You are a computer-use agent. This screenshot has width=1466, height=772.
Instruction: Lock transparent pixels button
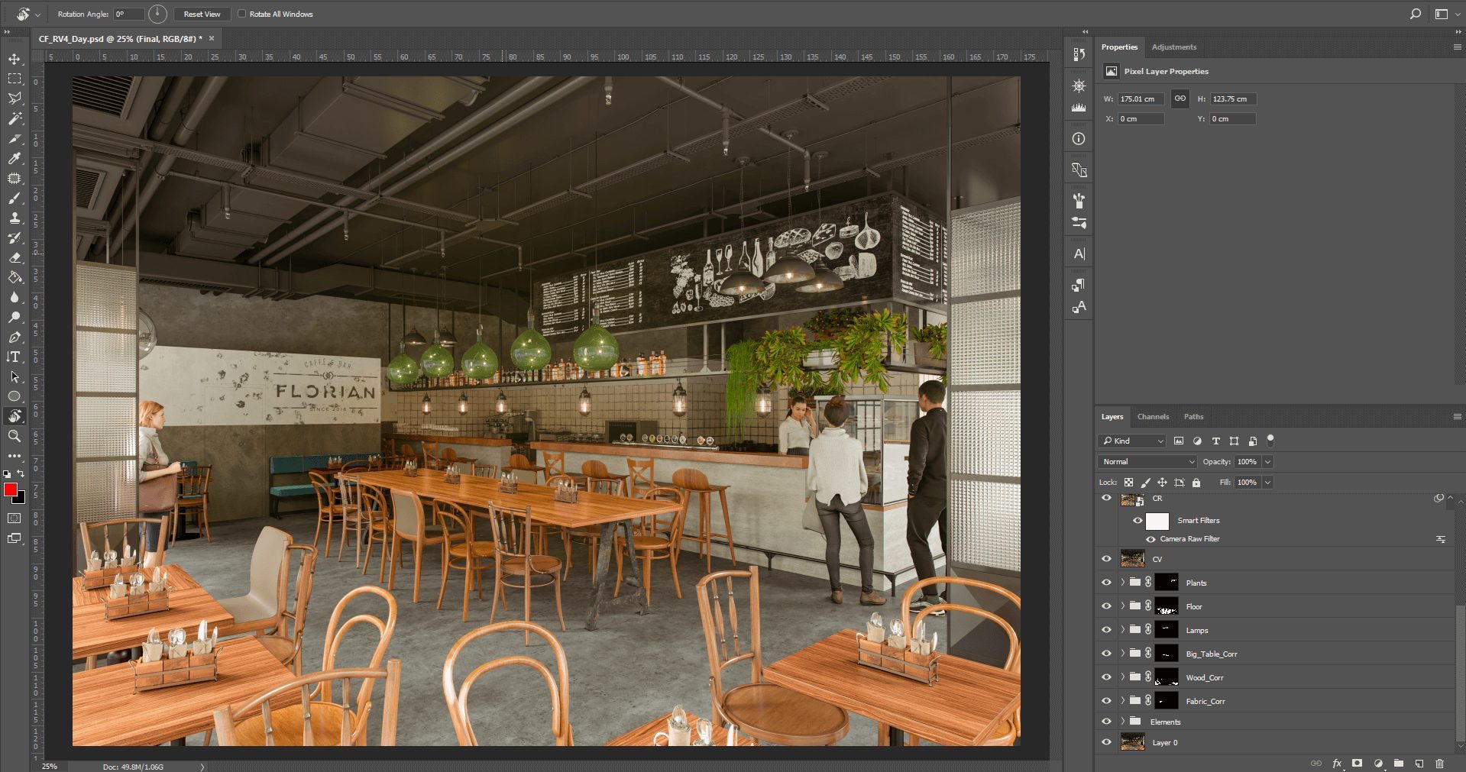coord(1128,483)
